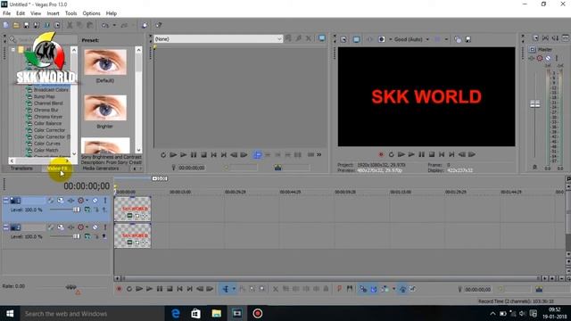The height and width of the screenshot is (321, 571).
Task: Adjust the Master volume fader
Action: (x=535, y=104)
